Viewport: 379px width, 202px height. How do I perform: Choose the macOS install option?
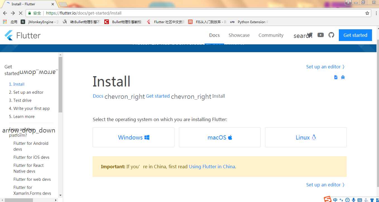pyautogui.click(x=220, y=137)
